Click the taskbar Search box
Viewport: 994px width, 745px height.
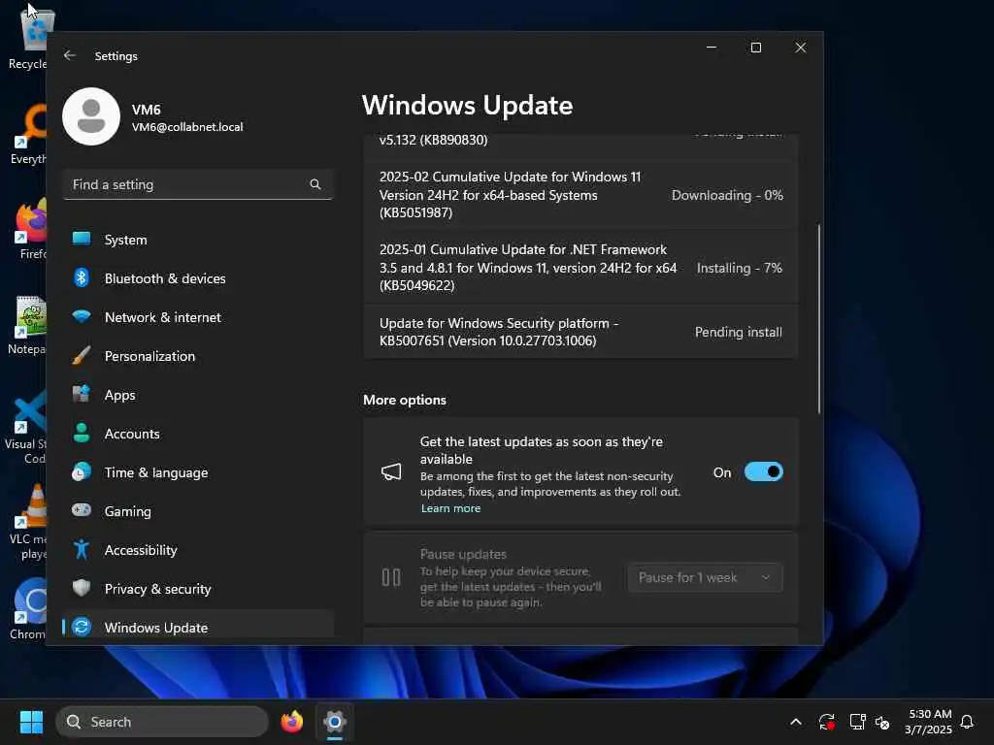coord(162,722)
